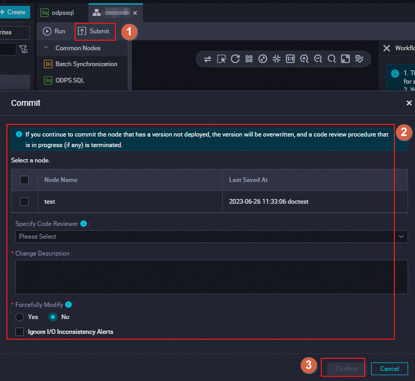Close the Workflow side panel
Image resolution: width=415 pixels, height=381 pixels.
386,48
